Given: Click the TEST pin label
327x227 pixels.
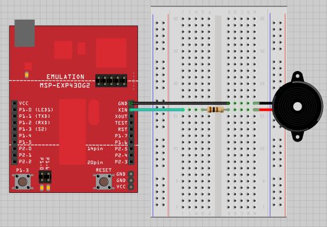Looking at the screenshot, I should pos(121,123).
